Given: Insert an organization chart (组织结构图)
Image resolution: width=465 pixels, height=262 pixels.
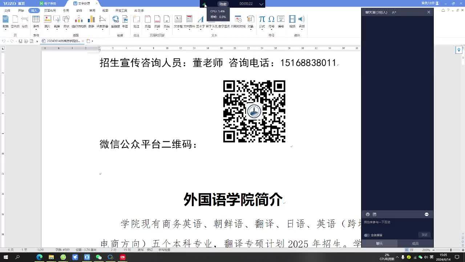Looking at the screenshot, I should [79, 21].
